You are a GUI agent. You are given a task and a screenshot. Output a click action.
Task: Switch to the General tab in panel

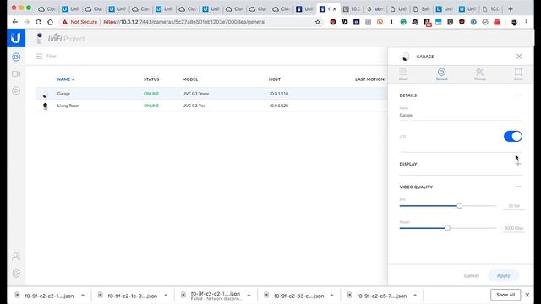pyautogui.click(x=441, y=73)
